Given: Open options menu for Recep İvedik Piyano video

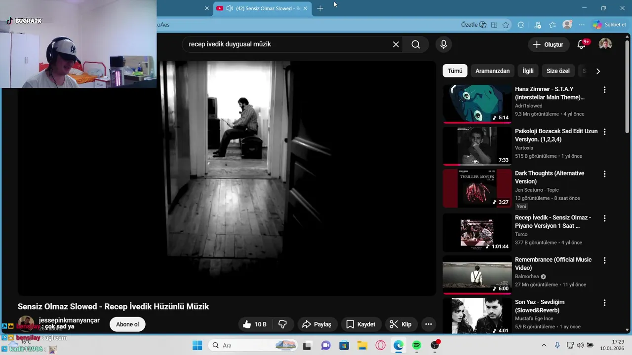Looking at the screenshot, I should 604,218.
